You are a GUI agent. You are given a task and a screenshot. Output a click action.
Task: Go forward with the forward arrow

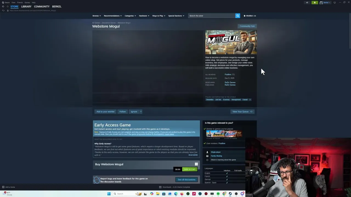tap(7, 6)
